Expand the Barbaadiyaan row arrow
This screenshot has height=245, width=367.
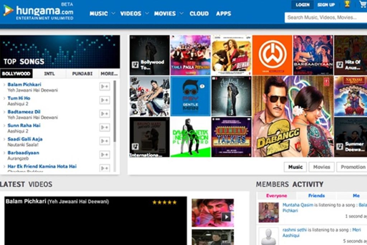pyautogui.click(x=4, y=153)
